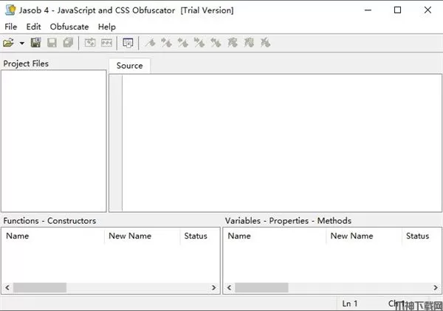Click the colored window-shaped options icon in toolbar

(x=128, y=43)
